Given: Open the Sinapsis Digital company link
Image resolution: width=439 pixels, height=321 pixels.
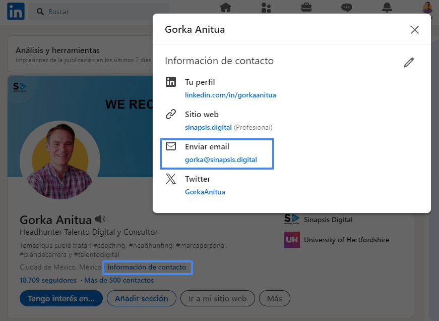Looking at the screenshot, I should pyautogui.click(x=328, y=220).
